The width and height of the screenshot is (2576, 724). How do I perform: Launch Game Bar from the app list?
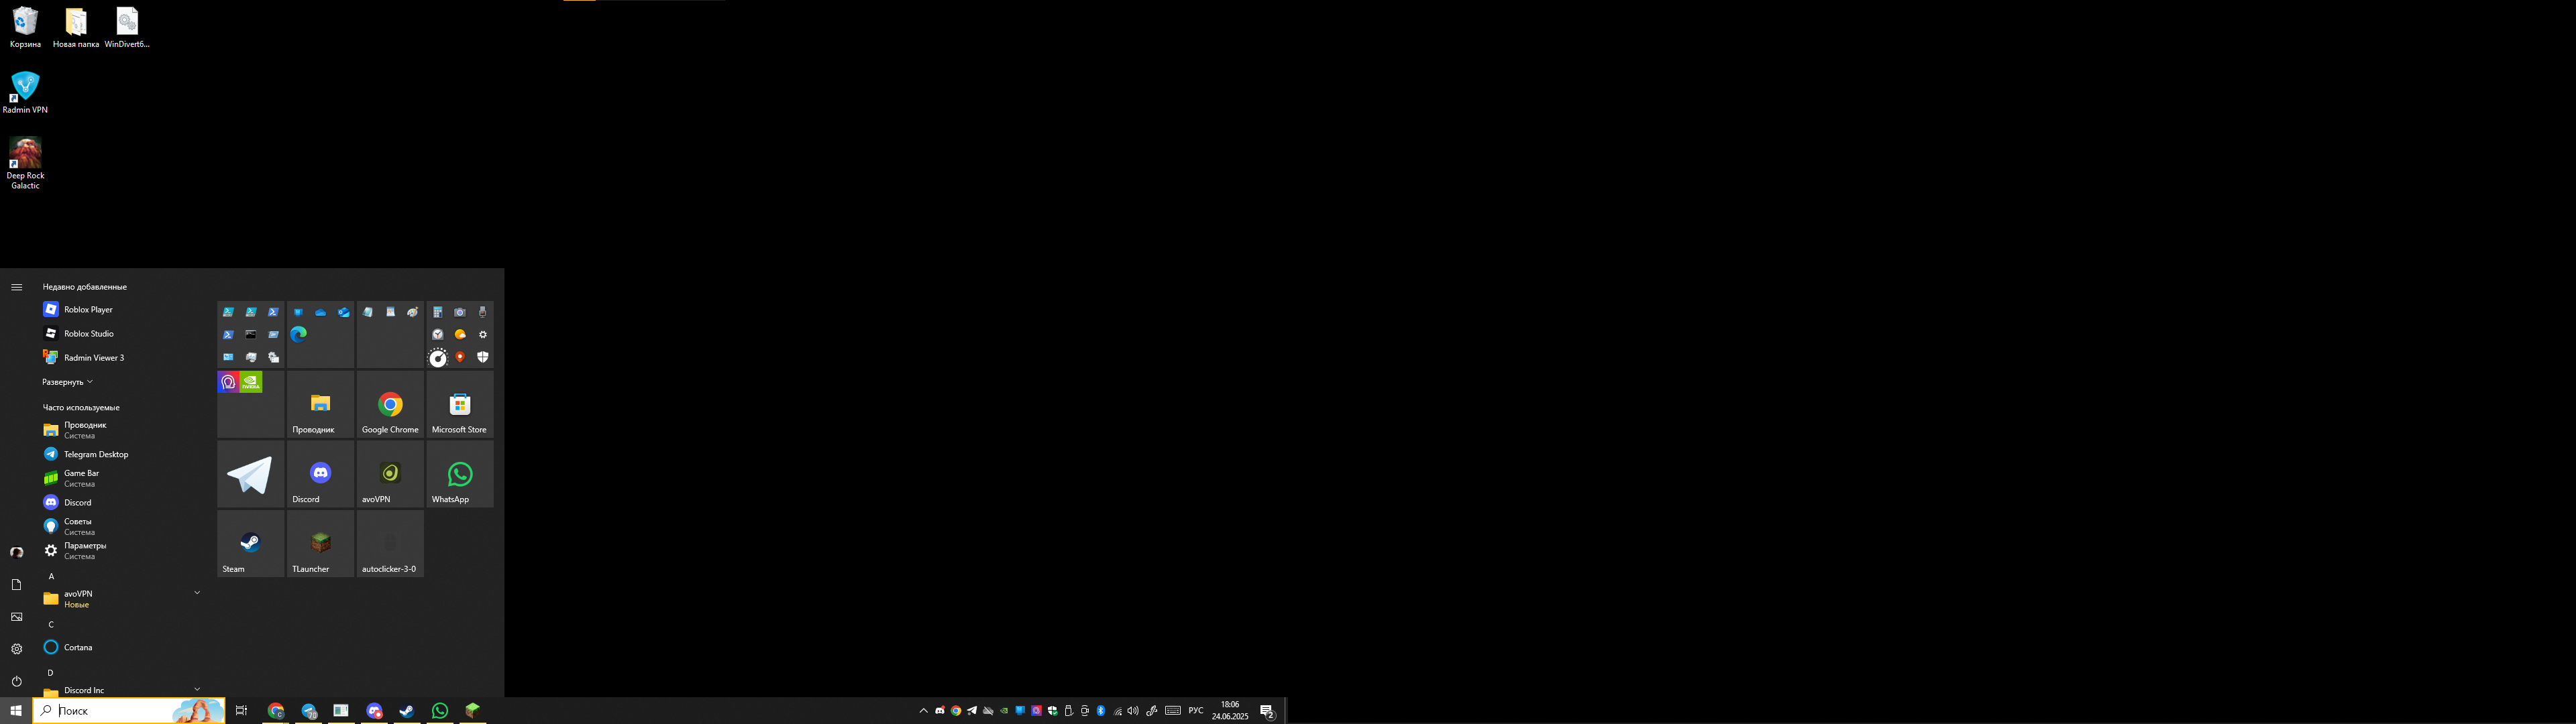(120, 478)
